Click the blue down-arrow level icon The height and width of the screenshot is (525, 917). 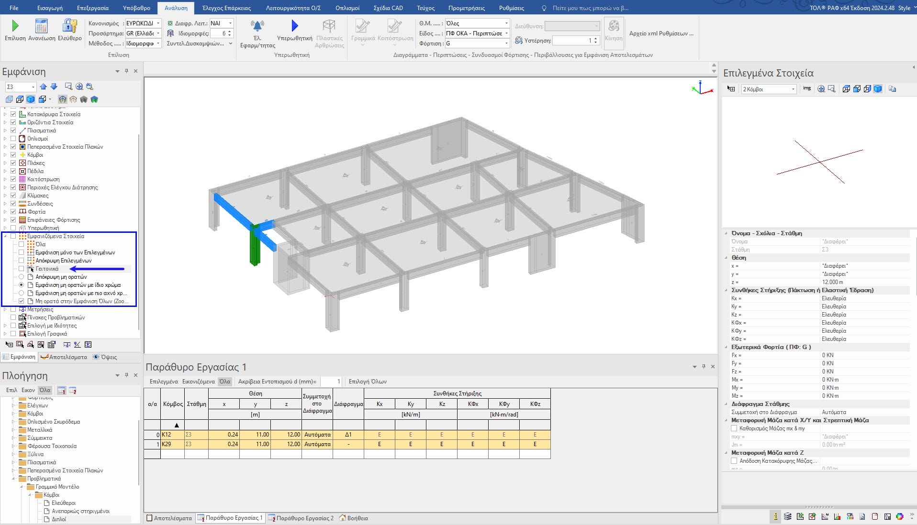point(54,87)
